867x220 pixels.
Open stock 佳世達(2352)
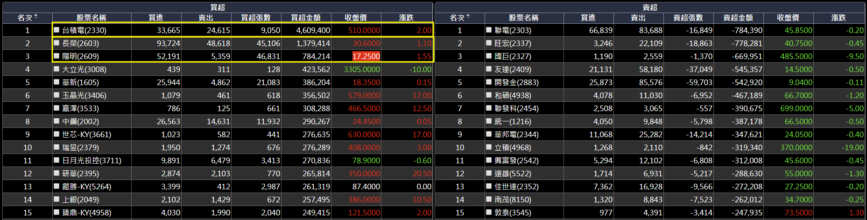point(516,187)
